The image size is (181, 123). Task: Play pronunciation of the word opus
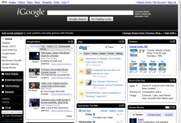(137, 86)
